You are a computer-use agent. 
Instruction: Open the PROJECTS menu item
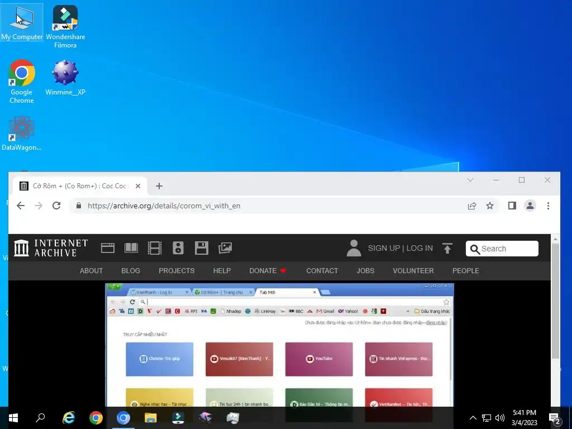tap(177, 271)
